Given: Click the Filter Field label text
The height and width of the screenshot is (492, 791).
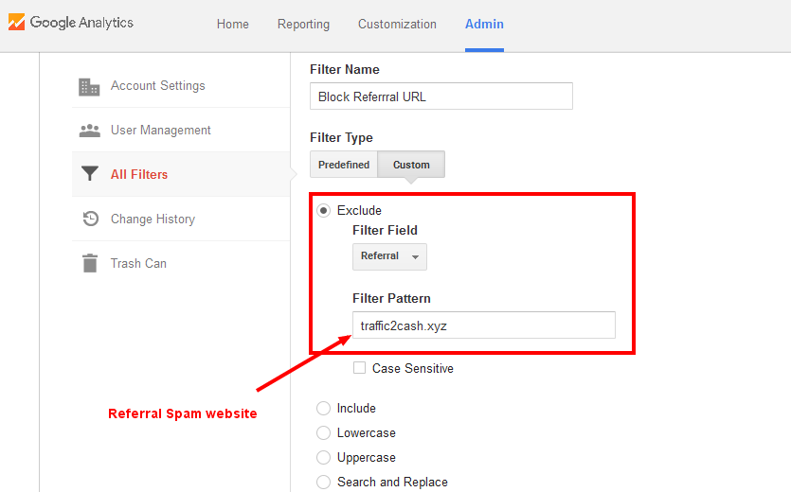Looking at the screenshot, I should pos(385,230).
